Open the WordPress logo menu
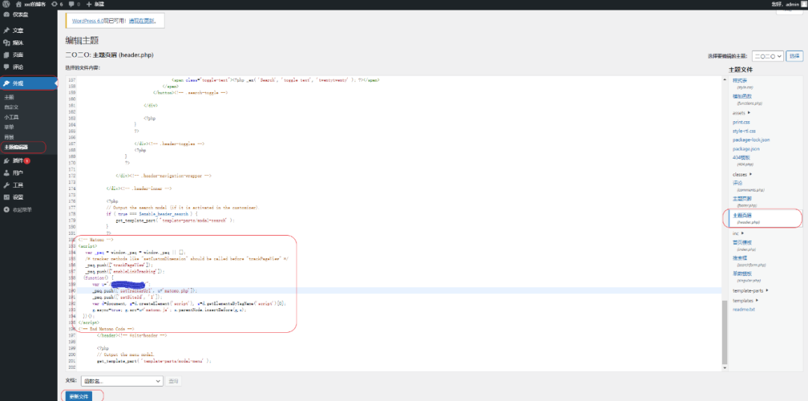The image size is (808, 401). tap(6, 4)
